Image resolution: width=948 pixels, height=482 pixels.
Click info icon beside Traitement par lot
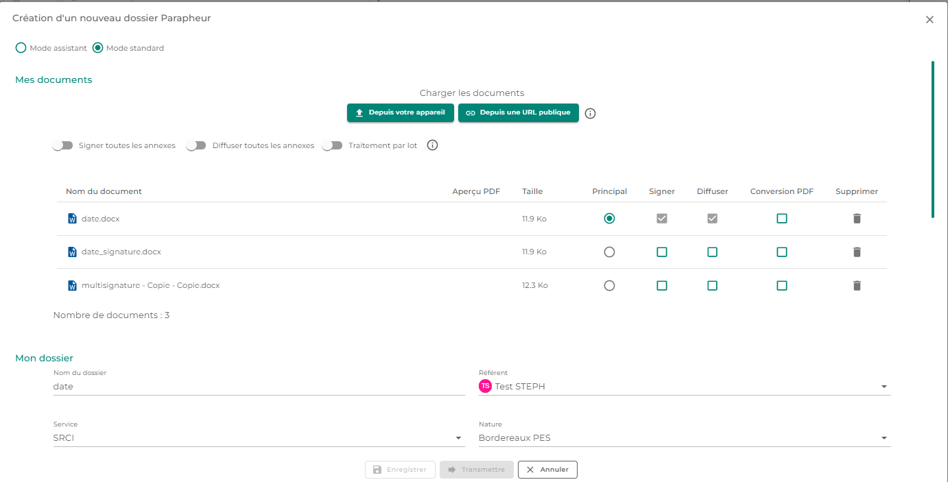432,145
